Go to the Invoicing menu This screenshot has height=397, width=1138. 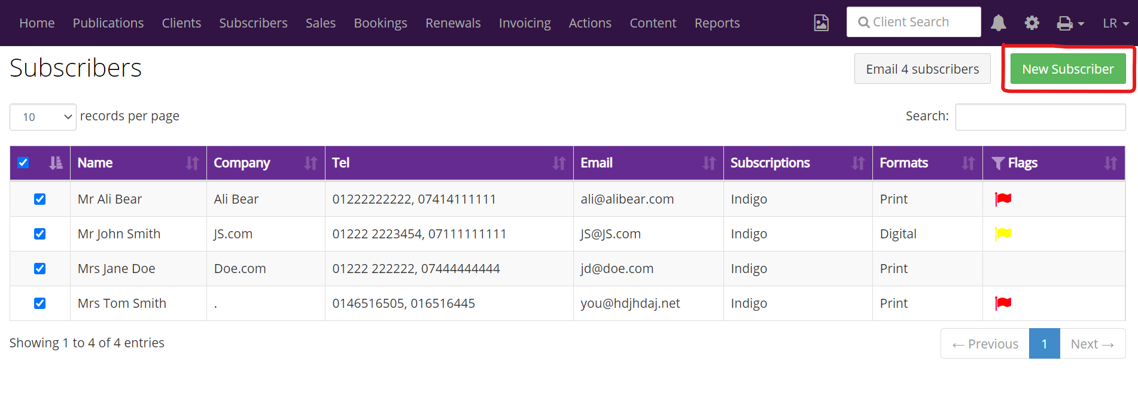(x=524, y=23)
